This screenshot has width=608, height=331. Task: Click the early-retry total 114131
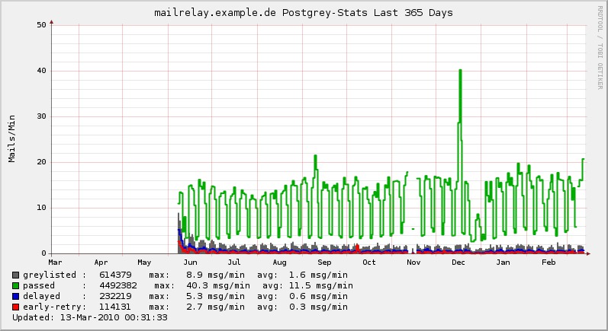tap(115, 307)
